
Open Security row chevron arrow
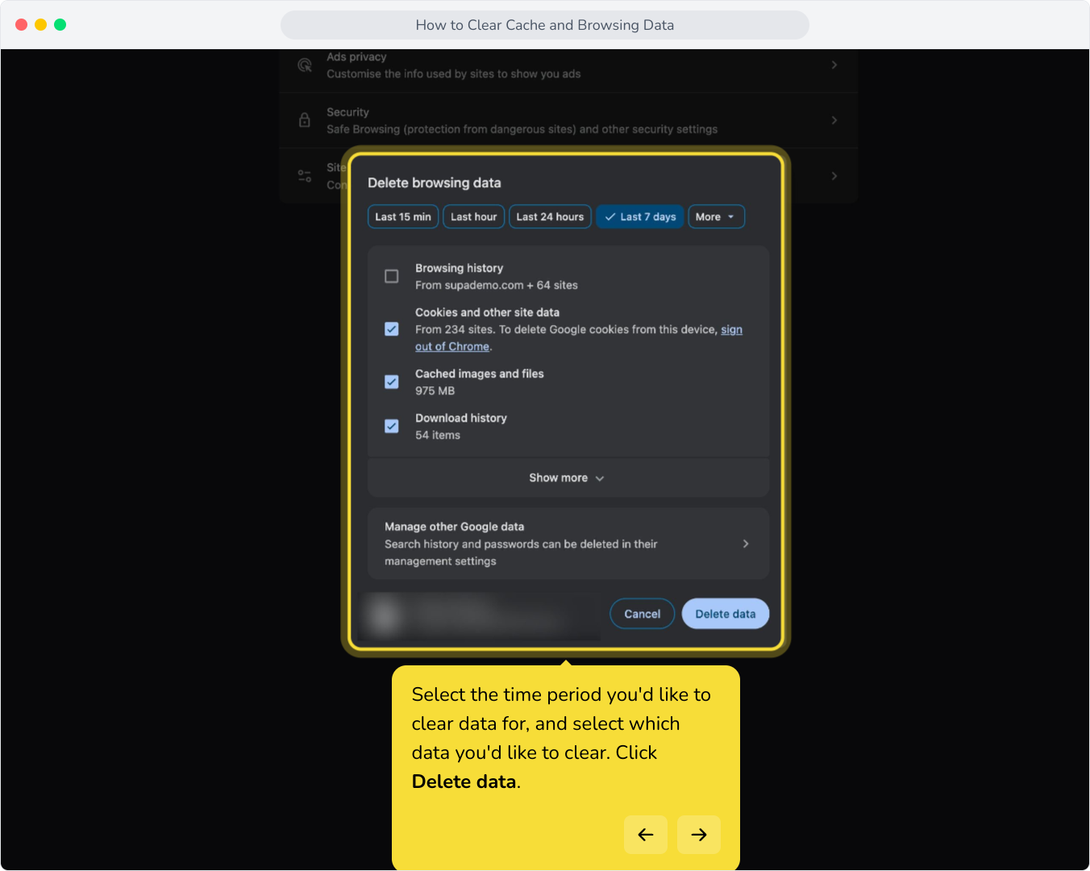click(x=834, y=120)
